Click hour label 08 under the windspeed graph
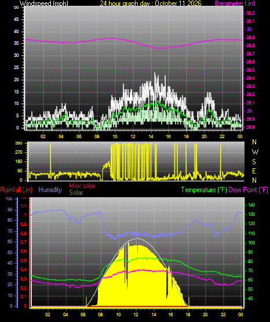 click(97, 136)
